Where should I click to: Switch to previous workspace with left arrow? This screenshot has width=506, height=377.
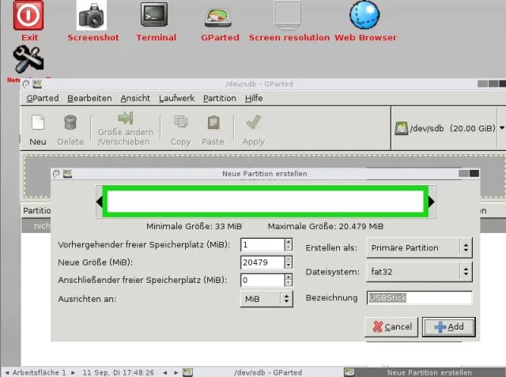point(7,372)
